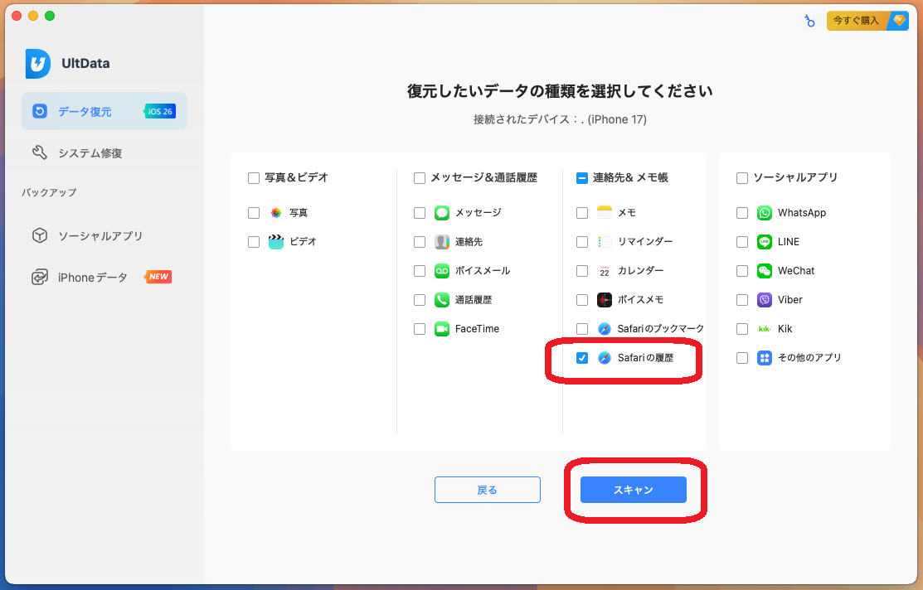This screenshot has width=923, height=590.
Task: Click the ソーシャルアプリ cube icon in the sidebar
Action: pyautogui.click(x=40, y=236)
